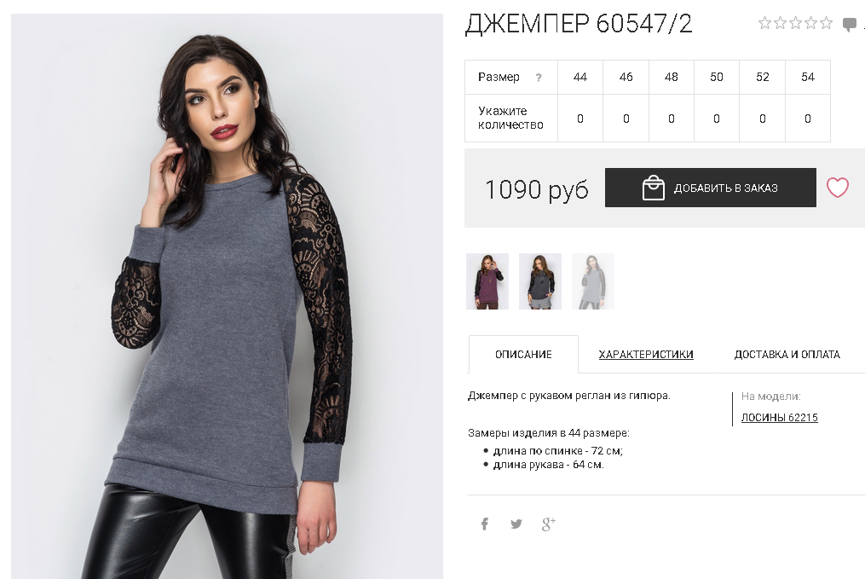Switch to the Характеристики tab
865x579 pixels.
pos(646,355)
